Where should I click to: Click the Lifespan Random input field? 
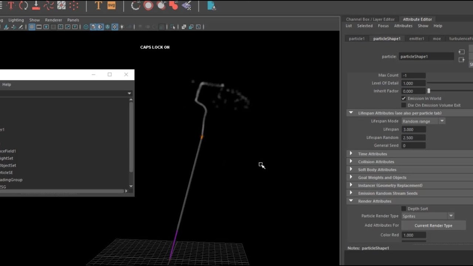[x=414, y=137]
